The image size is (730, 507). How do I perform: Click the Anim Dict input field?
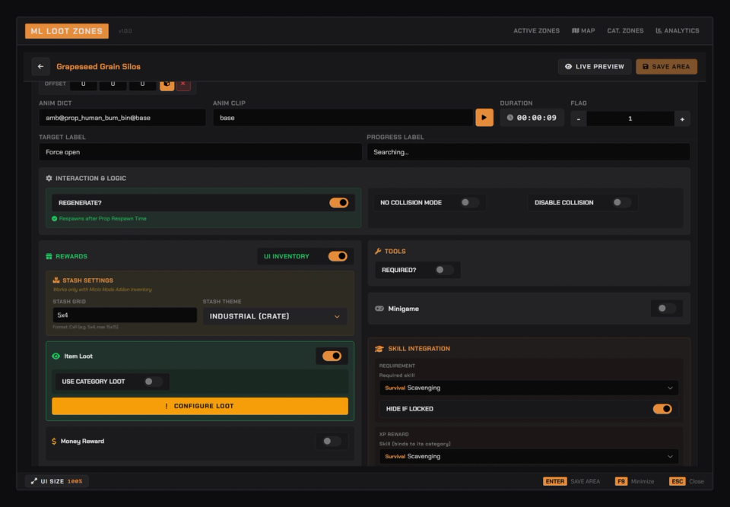coord(122,118)
